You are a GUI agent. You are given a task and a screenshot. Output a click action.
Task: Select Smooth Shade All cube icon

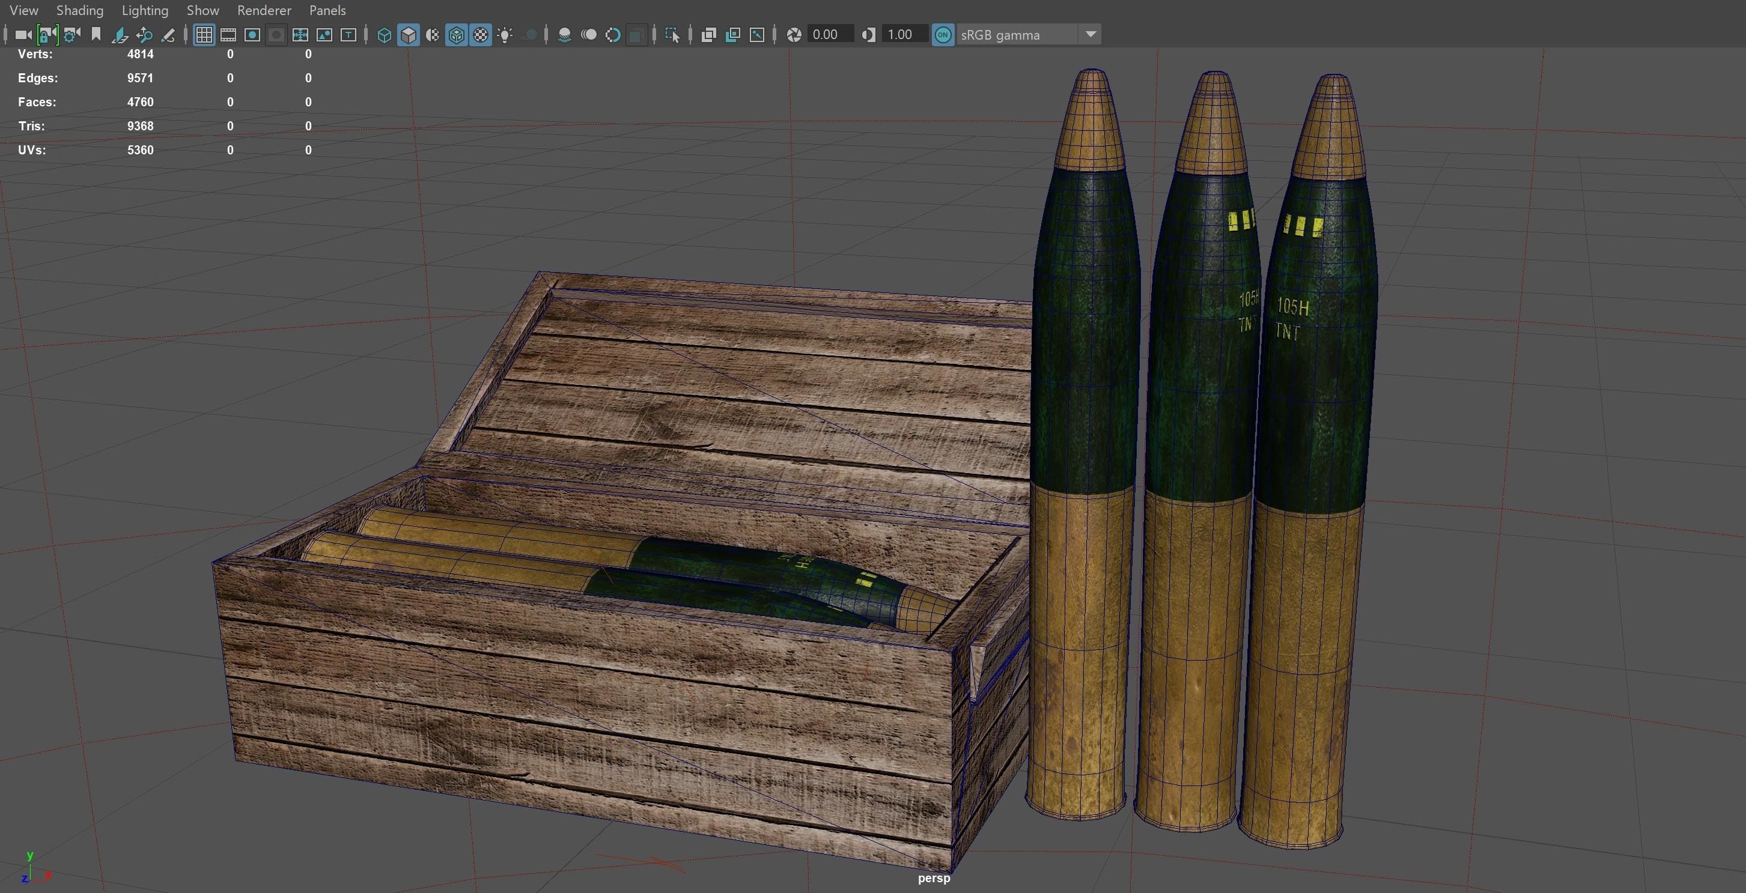tap(409, 35)
